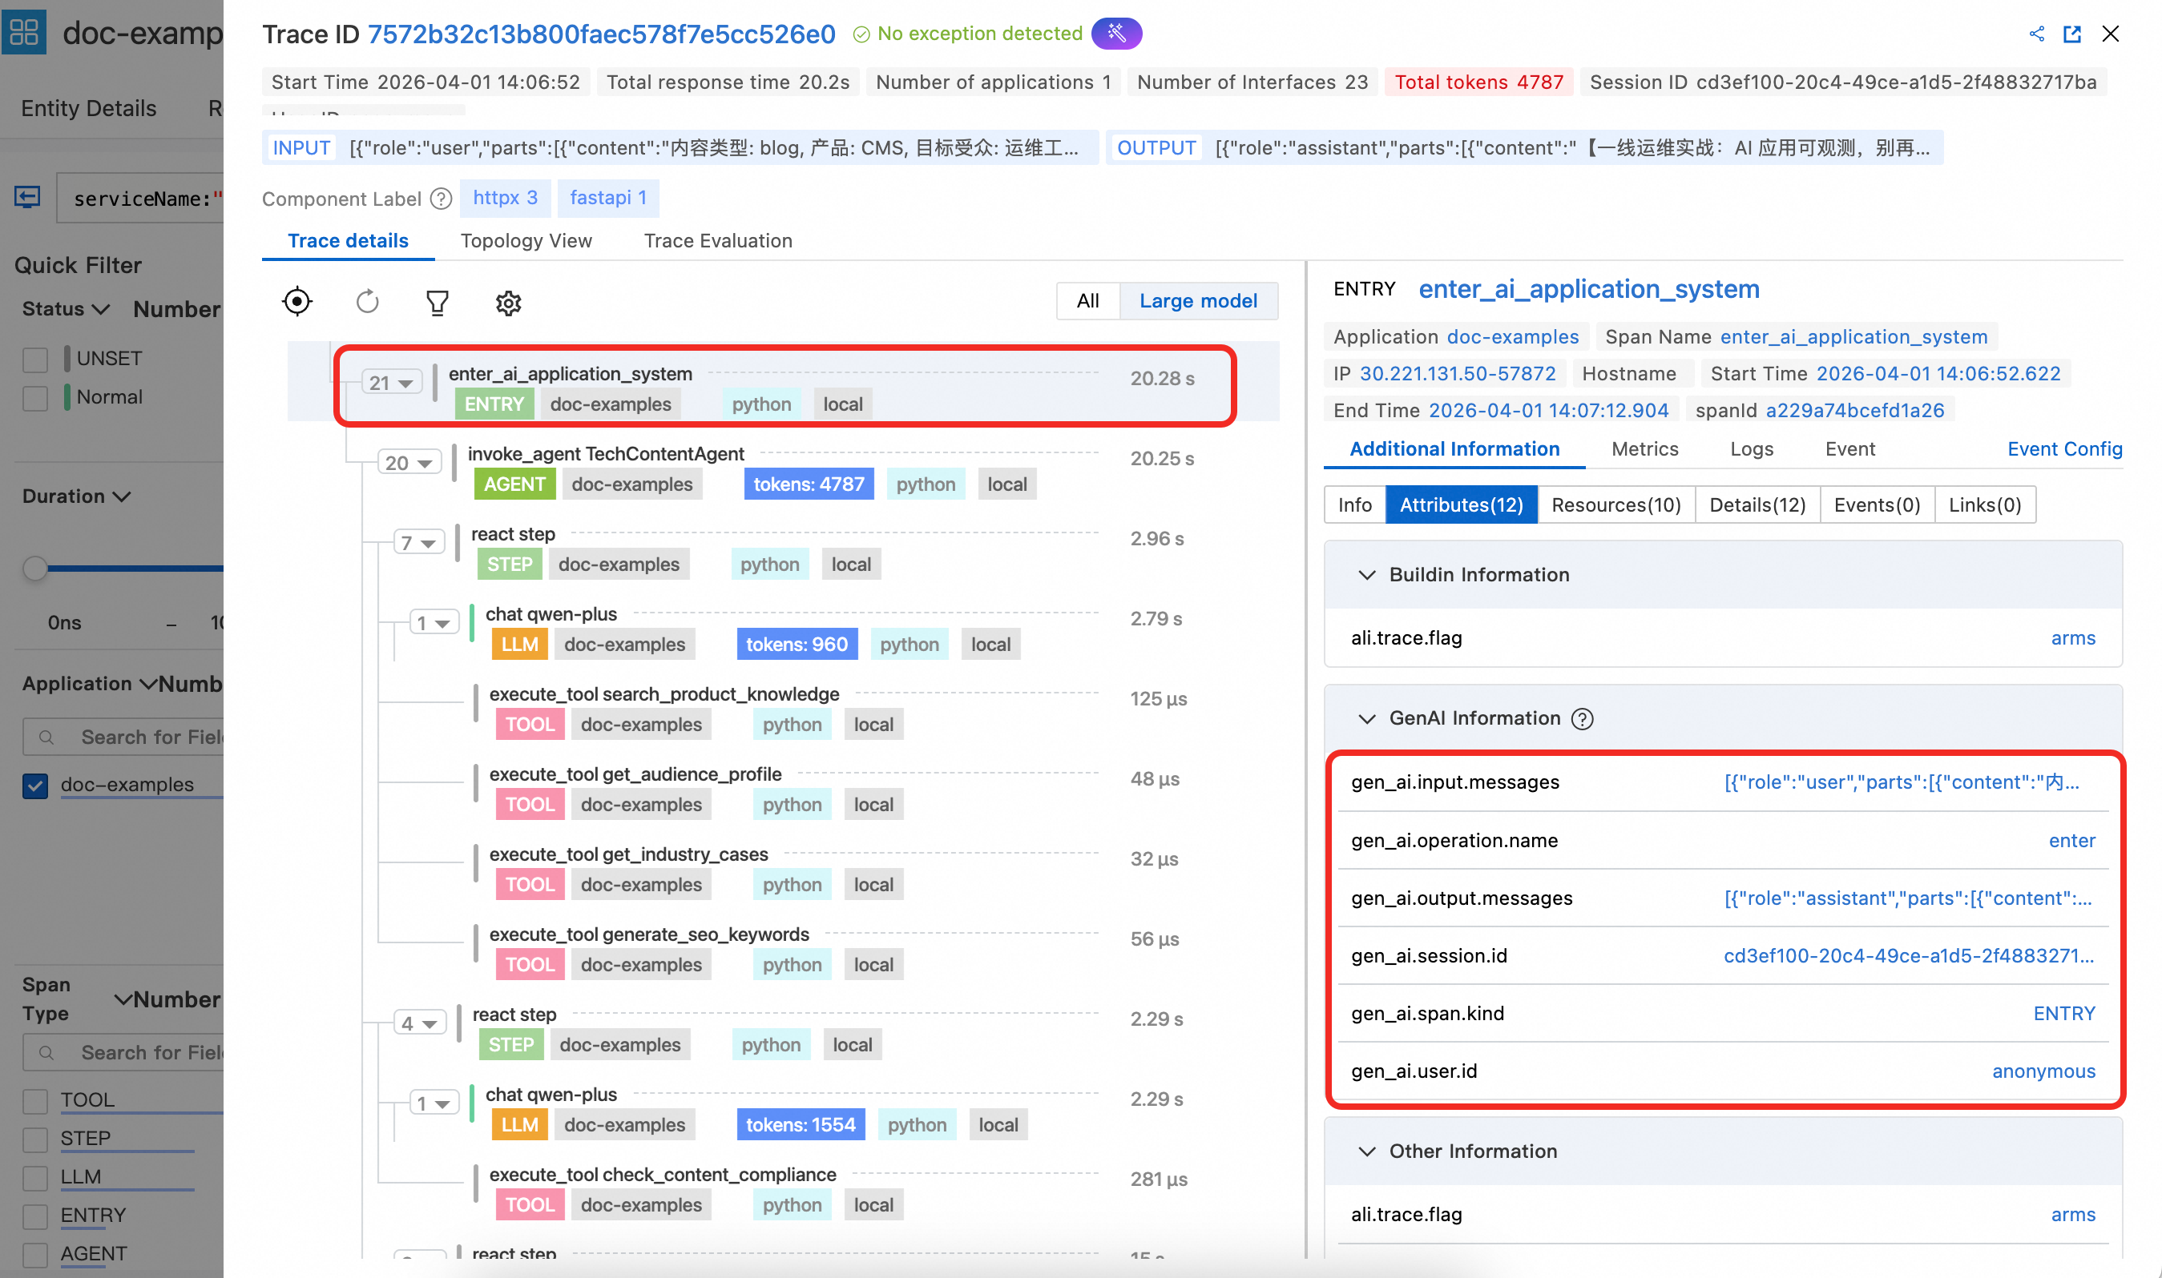Viewport: 2162px width, 1278px height.
Task: Open the Metrics tab
Action: coord(1645,448)
